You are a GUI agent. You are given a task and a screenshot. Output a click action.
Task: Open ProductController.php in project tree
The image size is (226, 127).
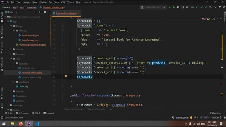tap(31, 77)
